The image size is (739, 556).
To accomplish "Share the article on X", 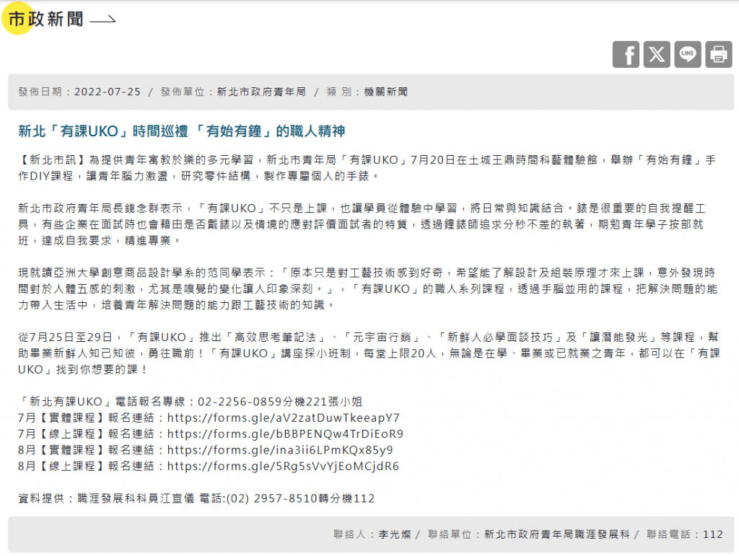I will click(657, 54).
